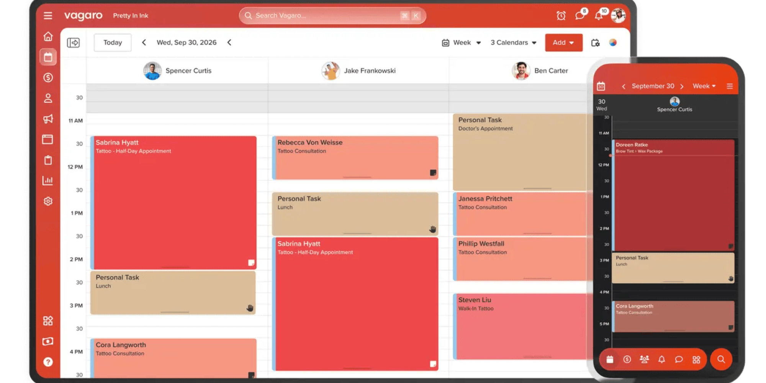The image size is (766, 383).
Task: Collapse the side panel via the arrow icon
Action: 73,43
